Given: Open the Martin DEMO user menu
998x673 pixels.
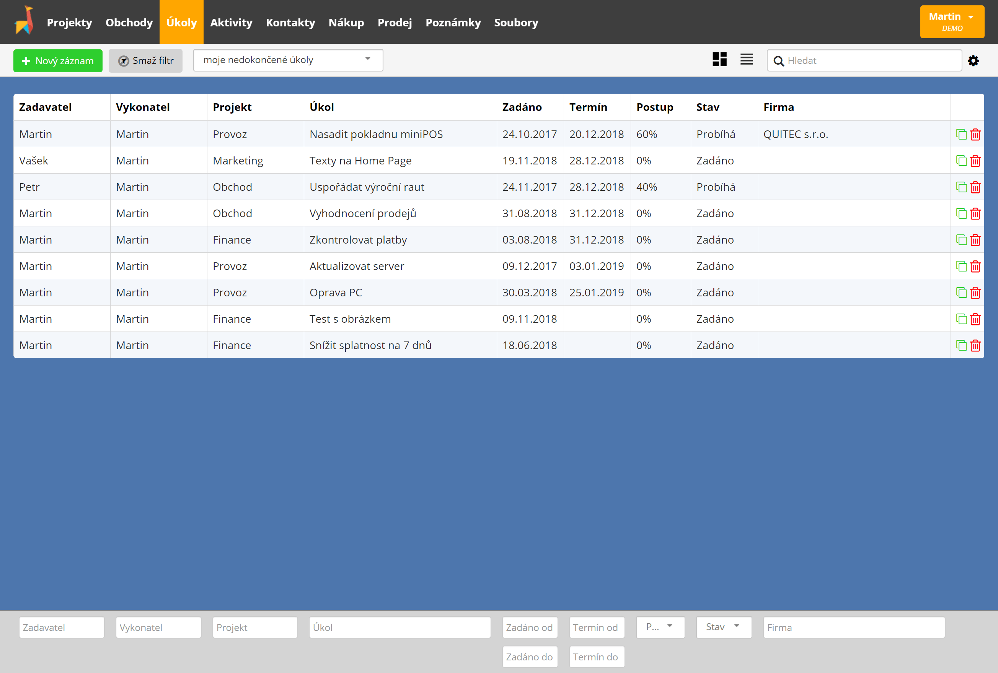Looking at the screenshot, I should click(952, 22).
